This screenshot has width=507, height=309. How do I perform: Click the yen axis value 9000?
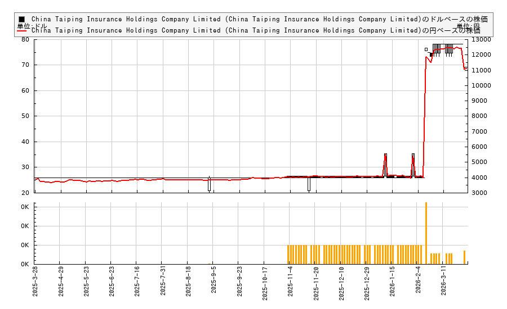479,101
